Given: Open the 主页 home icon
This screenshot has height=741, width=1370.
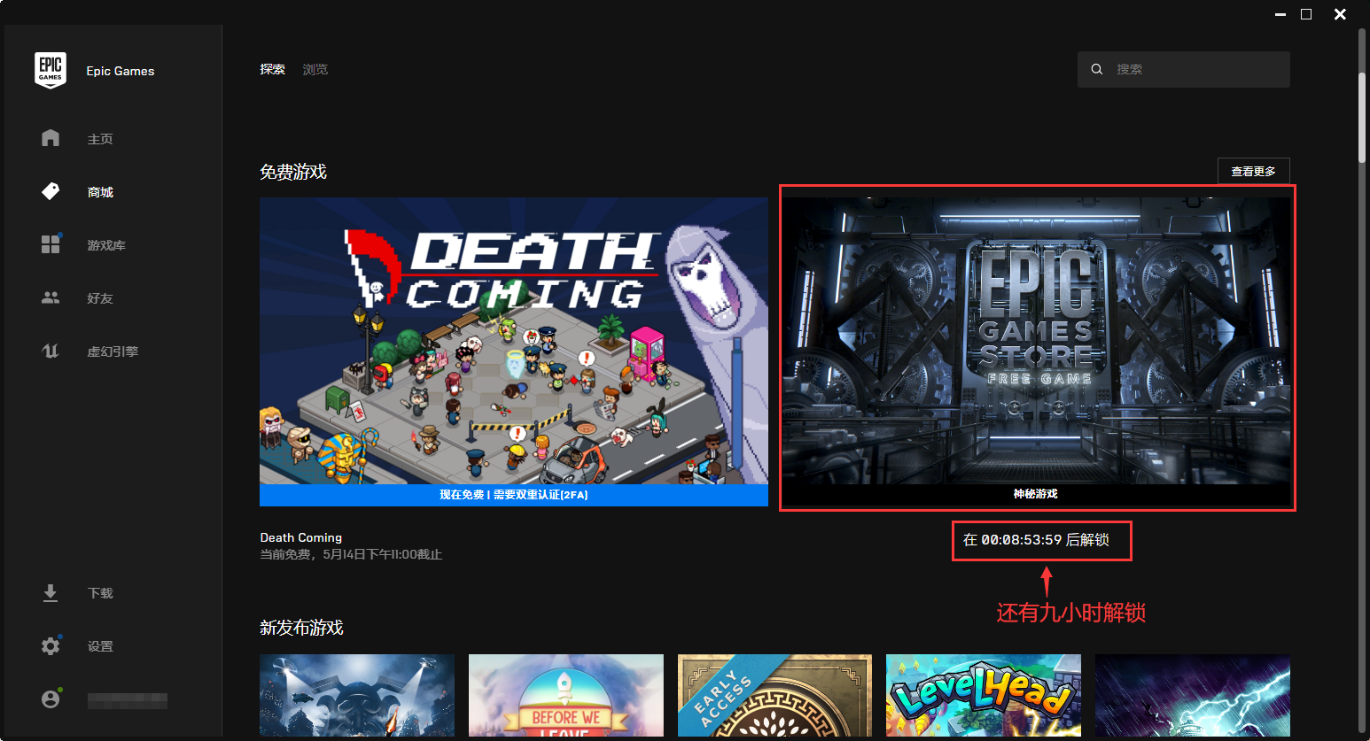Looking at the screenshot, I should click(x=51, y=138).
